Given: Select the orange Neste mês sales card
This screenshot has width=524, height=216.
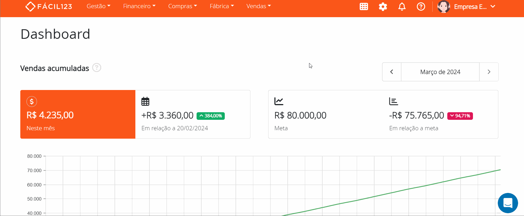Looking at the screenshot, I should click(78, 114).
